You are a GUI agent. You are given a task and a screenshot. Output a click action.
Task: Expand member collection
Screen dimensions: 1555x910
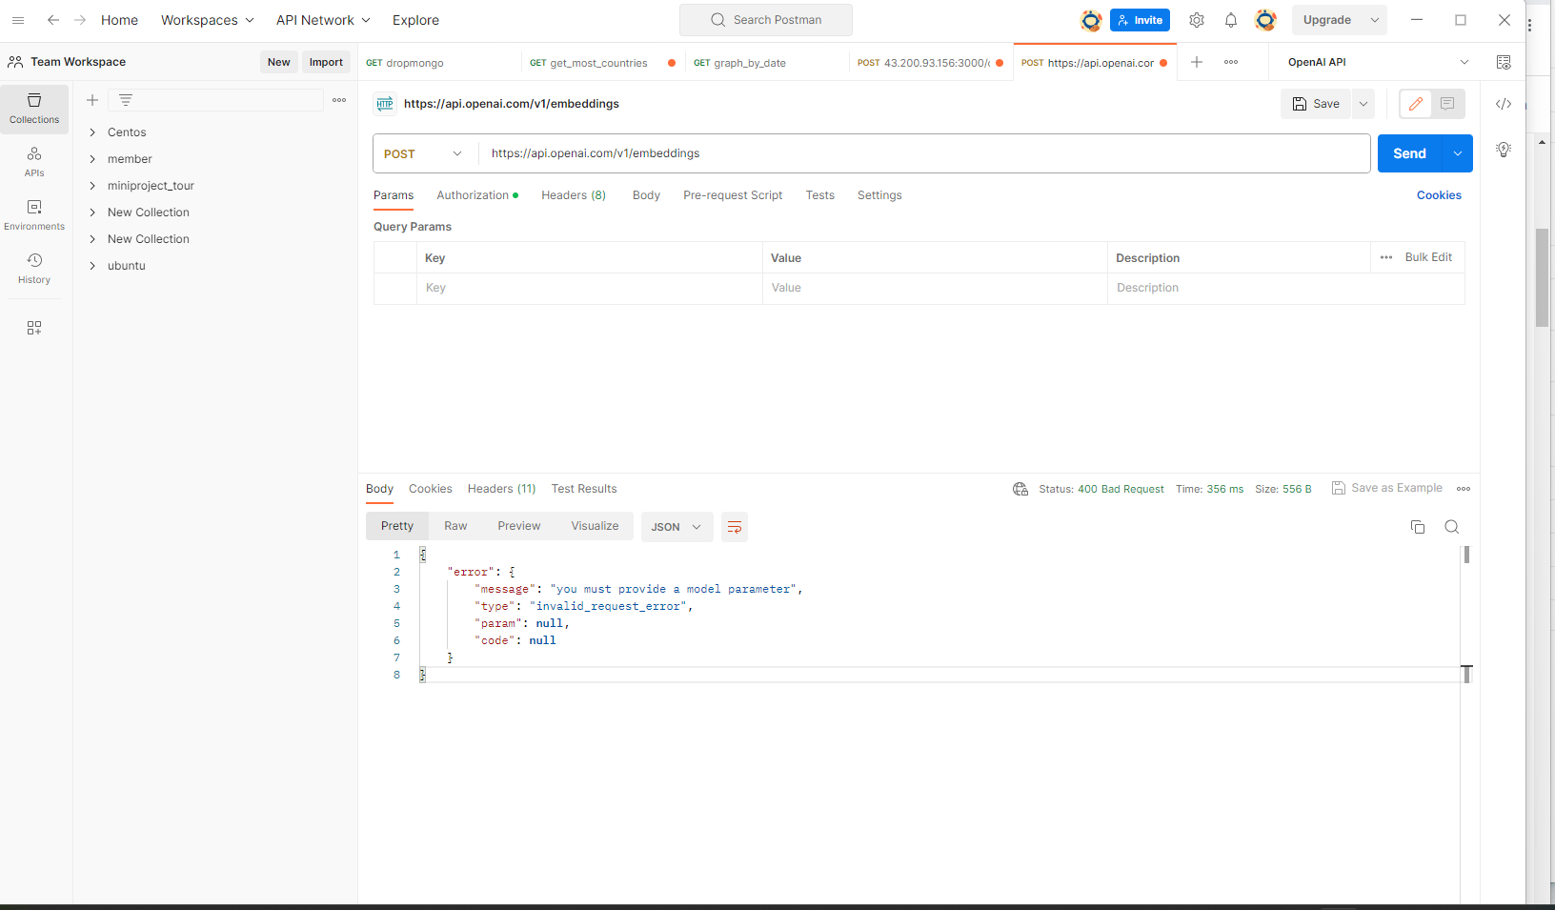pyautogui.click(x=92, y=159)
